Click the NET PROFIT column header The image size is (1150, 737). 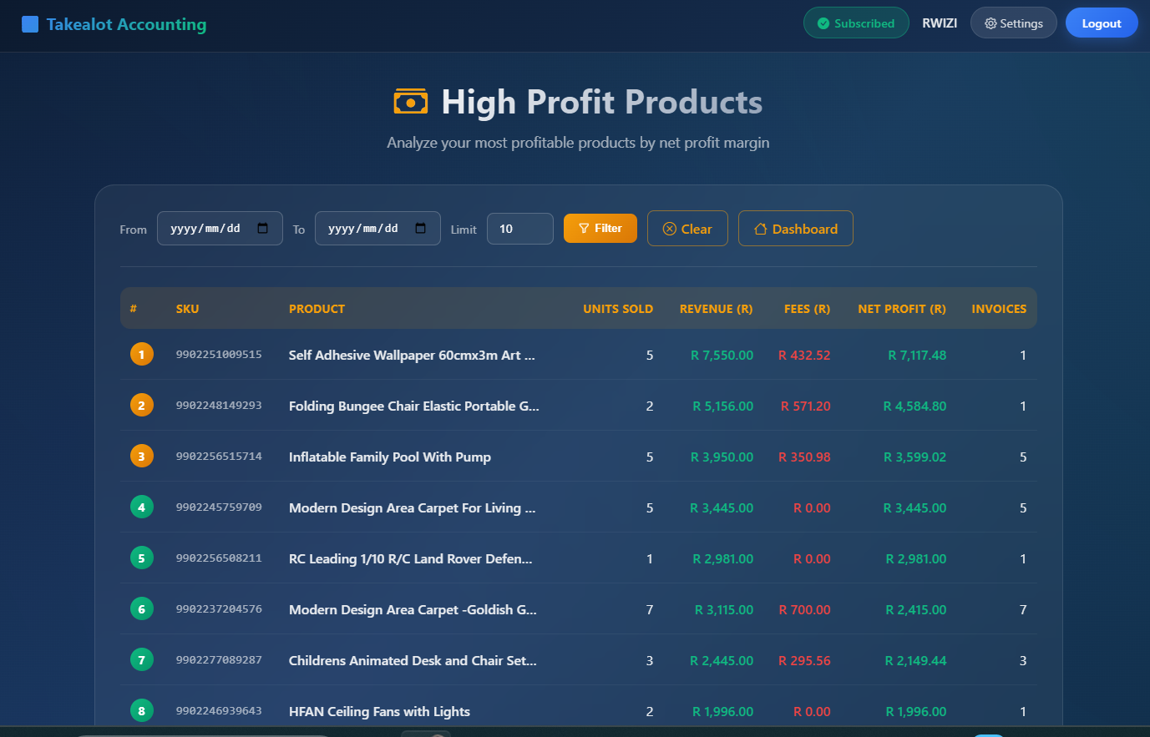point(902,308)
